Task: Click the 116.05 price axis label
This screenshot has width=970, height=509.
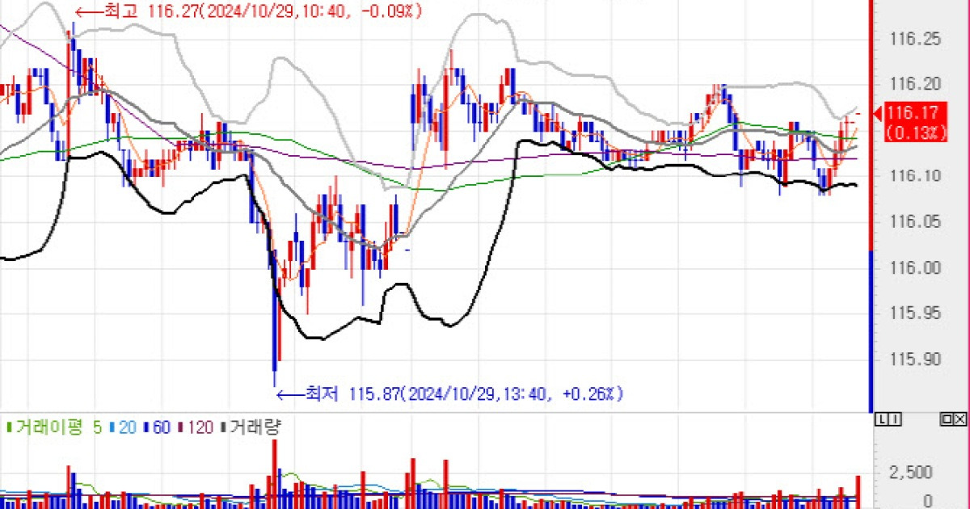Action: coord(916,221)
